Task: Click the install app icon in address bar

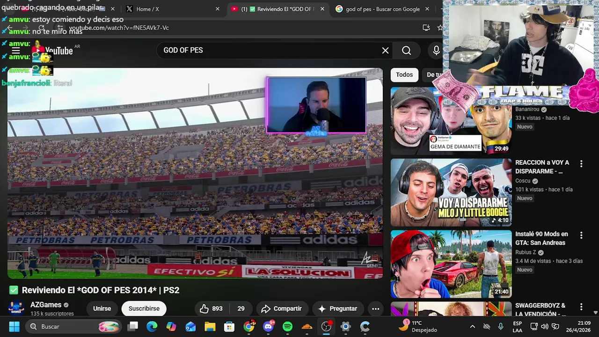Action: (x=426, y=28)
